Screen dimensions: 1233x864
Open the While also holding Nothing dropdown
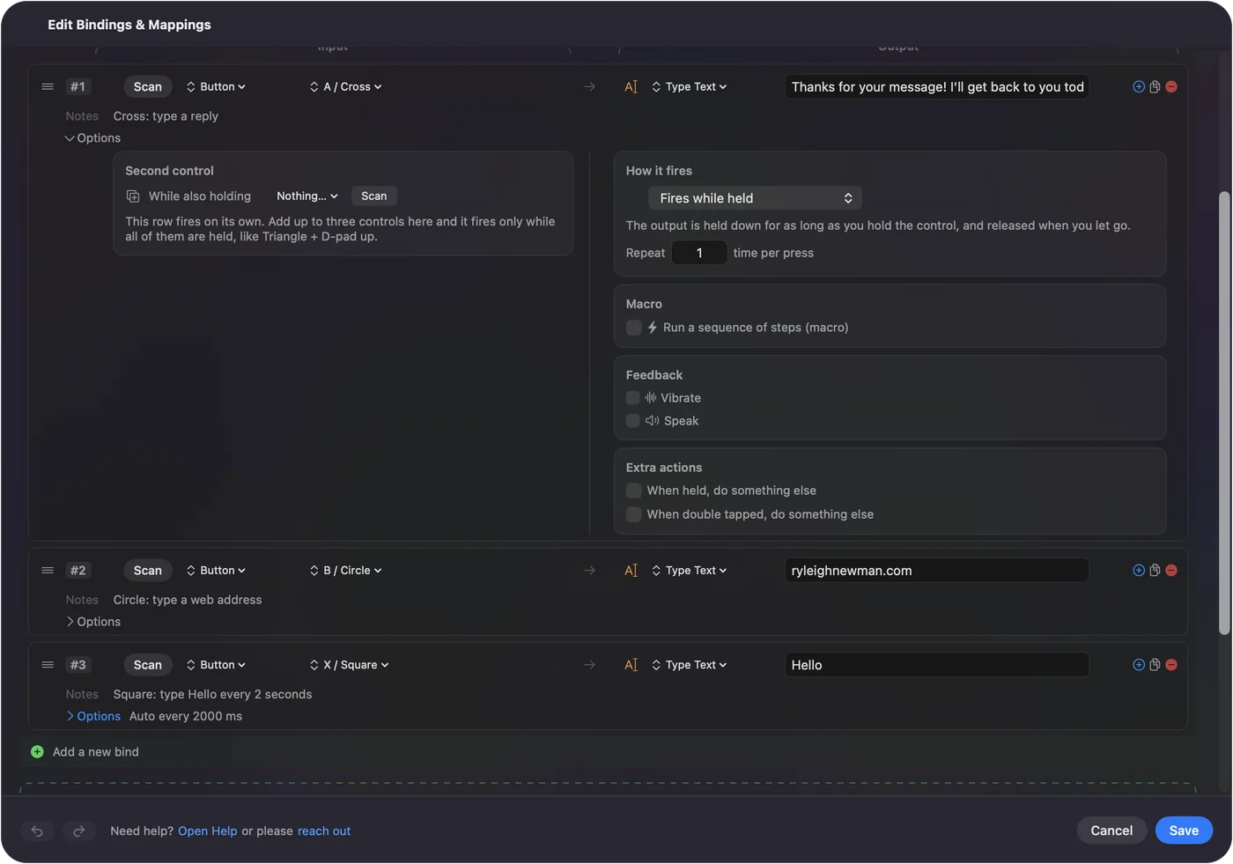(306, 196)
